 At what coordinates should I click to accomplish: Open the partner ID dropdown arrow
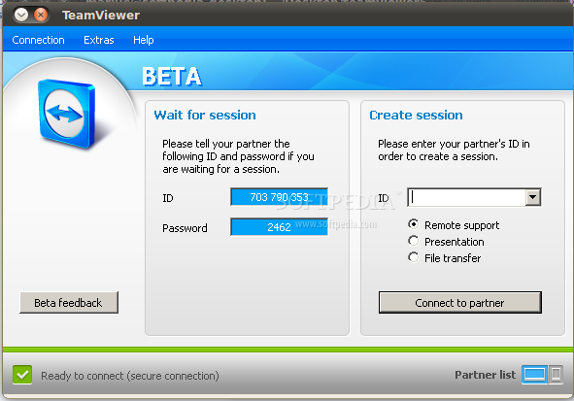(533, 197)
